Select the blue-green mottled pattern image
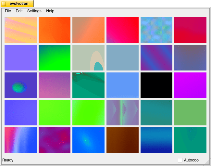Screen dimensions: 211x166 156,30
